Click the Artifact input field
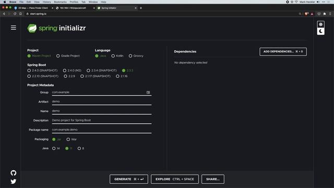The height and width of the screenshot is (188, 334). click(x=102, y=102)
